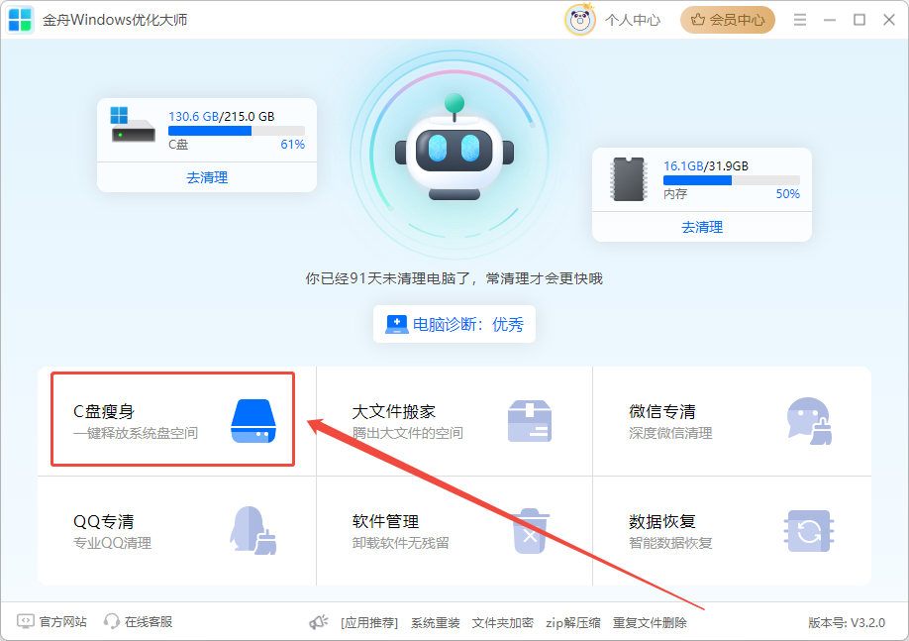This screenshot has height=641, width=909.
Task: Click the laptop icon beside 电脑诊断
Action: point(396,324)
